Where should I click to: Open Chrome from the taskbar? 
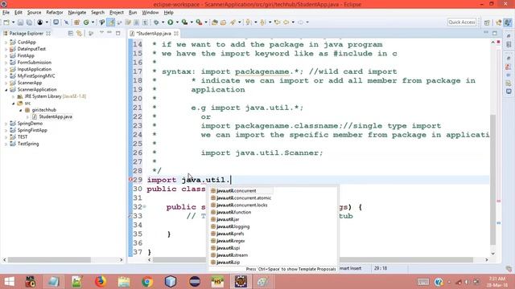coord(147,282)
